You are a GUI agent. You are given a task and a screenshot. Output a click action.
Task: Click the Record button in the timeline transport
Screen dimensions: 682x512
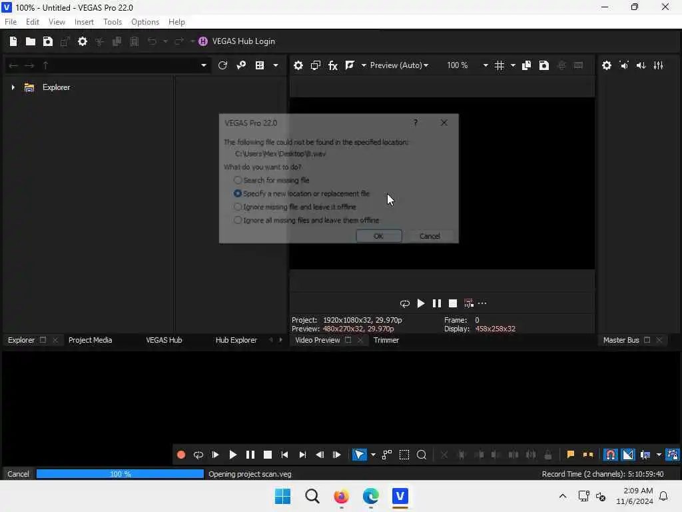[181, 455]
